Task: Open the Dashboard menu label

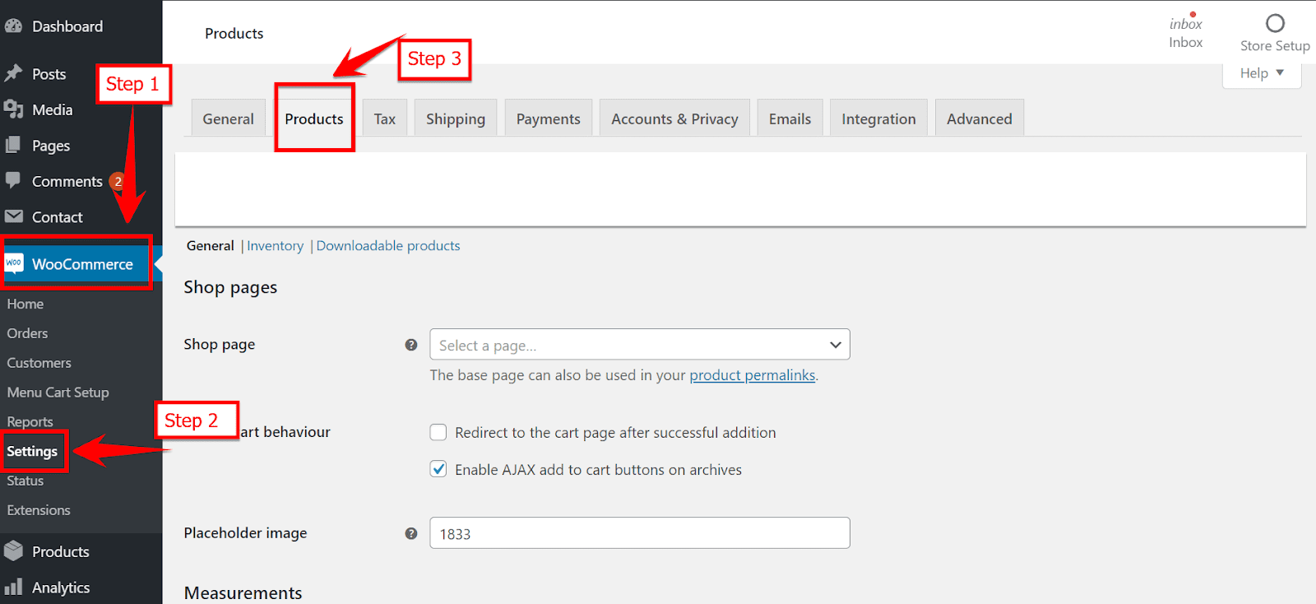Action: (x=67, y=26)
